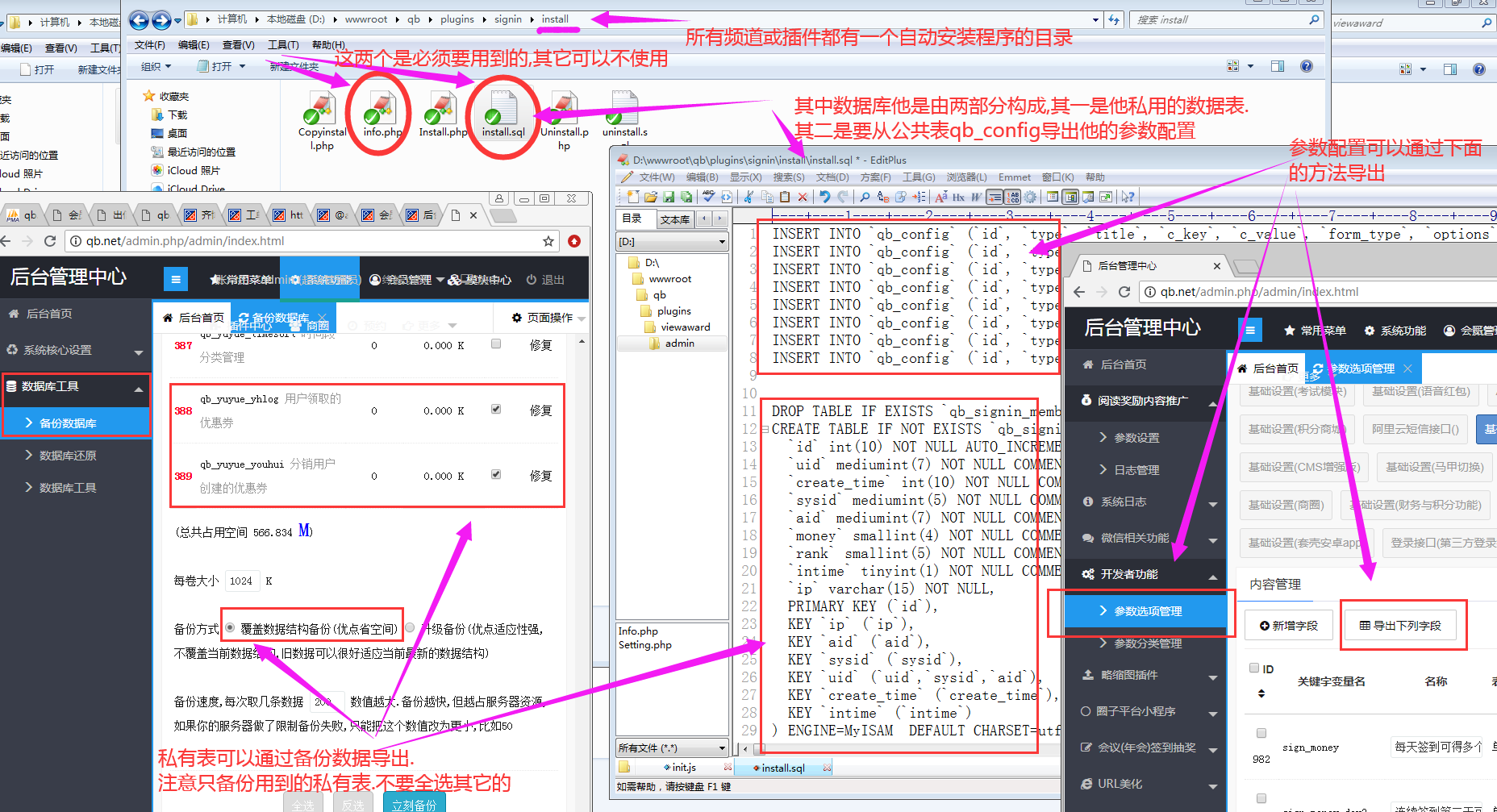
Task: Click the Save icon in EditPlus toolbar
Action: pos(669,197)
